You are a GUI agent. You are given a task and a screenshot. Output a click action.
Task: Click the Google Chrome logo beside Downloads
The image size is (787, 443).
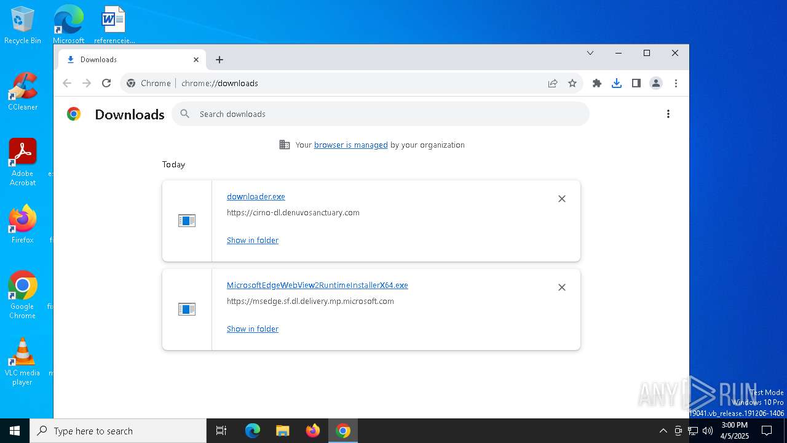(x=74, y=114)
